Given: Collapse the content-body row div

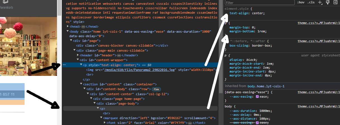Looking at the screenshot, I should tap(84, 89).
